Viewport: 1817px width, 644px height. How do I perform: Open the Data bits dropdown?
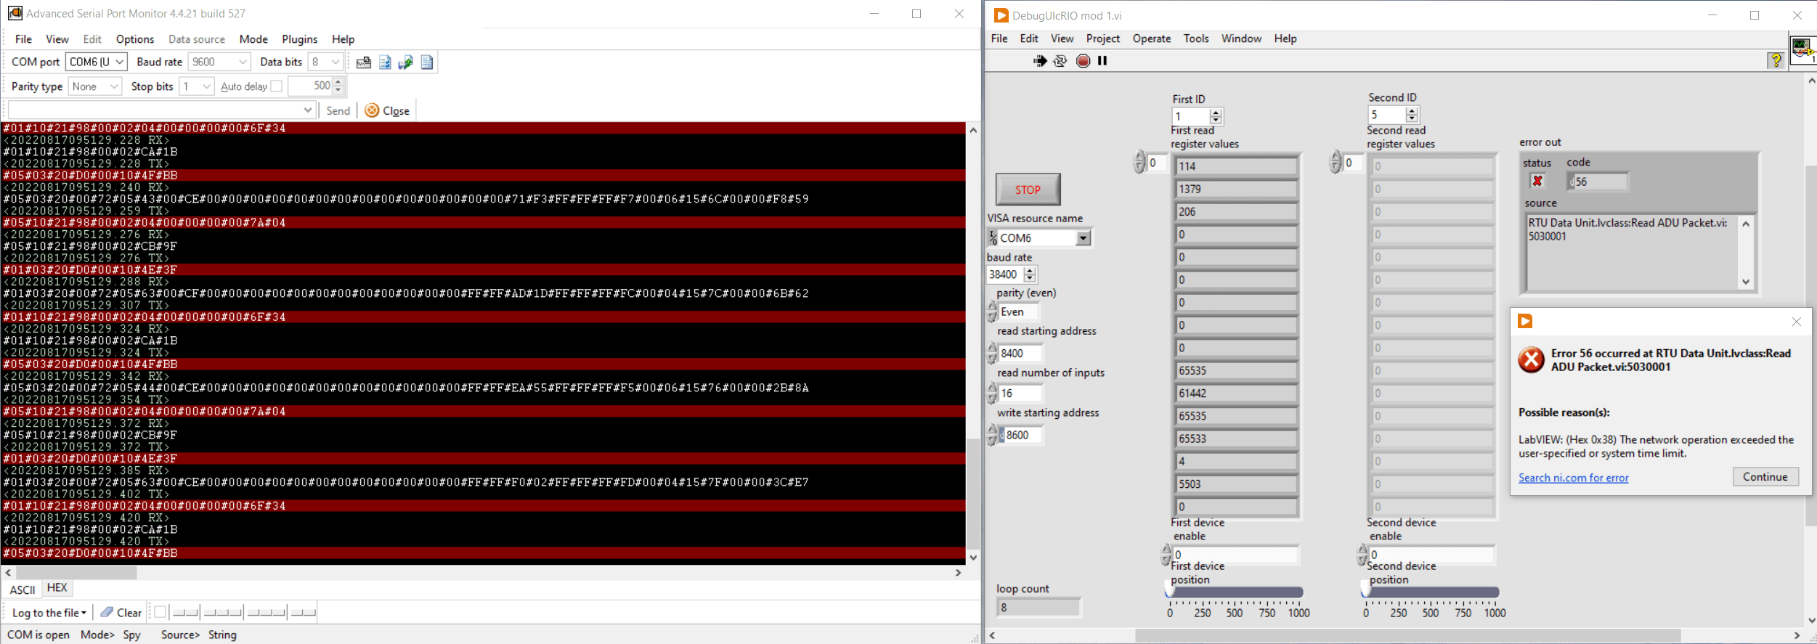coord(336,62)
